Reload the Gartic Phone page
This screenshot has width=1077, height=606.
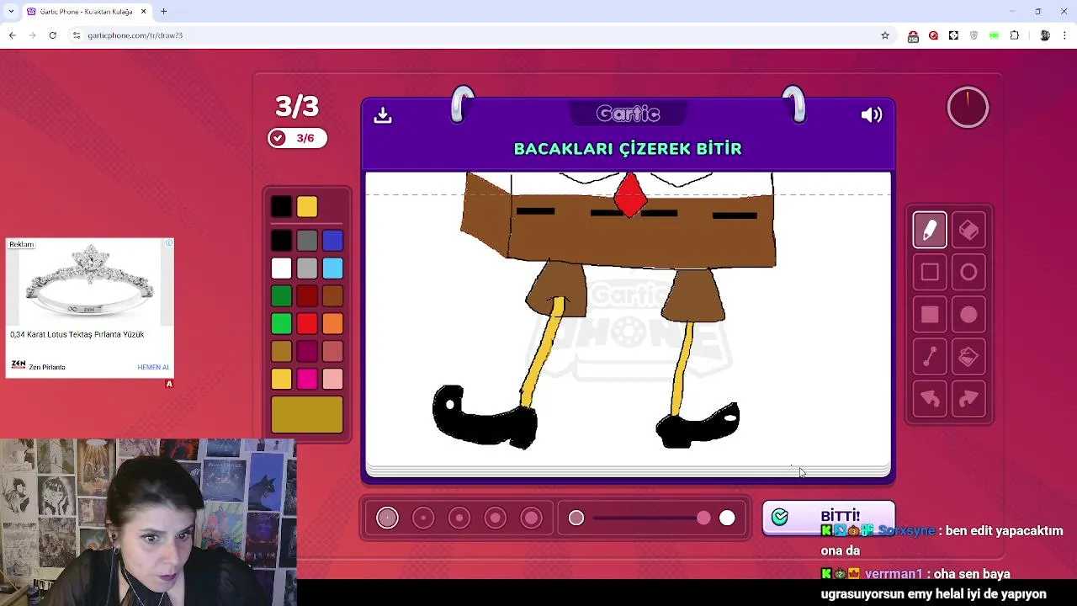click(52, 35)
